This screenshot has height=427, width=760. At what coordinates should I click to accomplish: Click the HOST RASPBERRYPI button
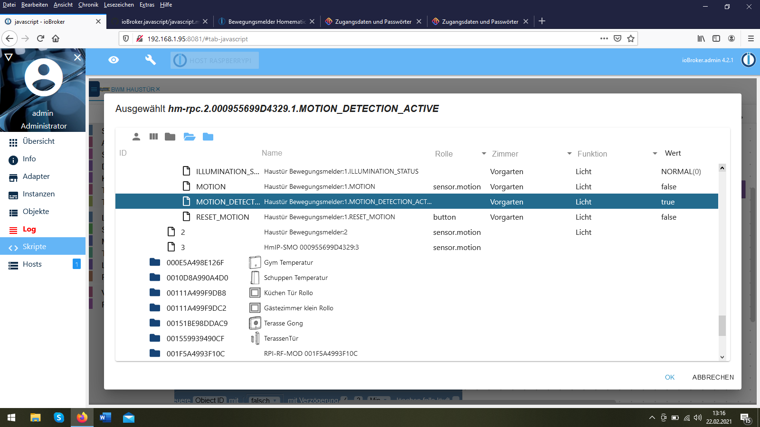coord(215,60)
